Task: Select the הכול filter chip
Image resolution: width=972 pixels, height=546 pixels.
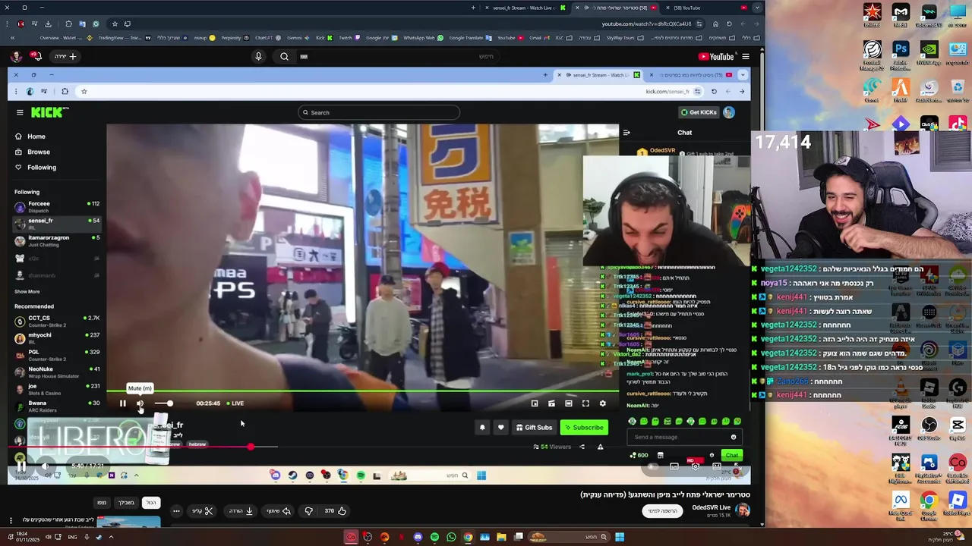Action: click(151, 503)
